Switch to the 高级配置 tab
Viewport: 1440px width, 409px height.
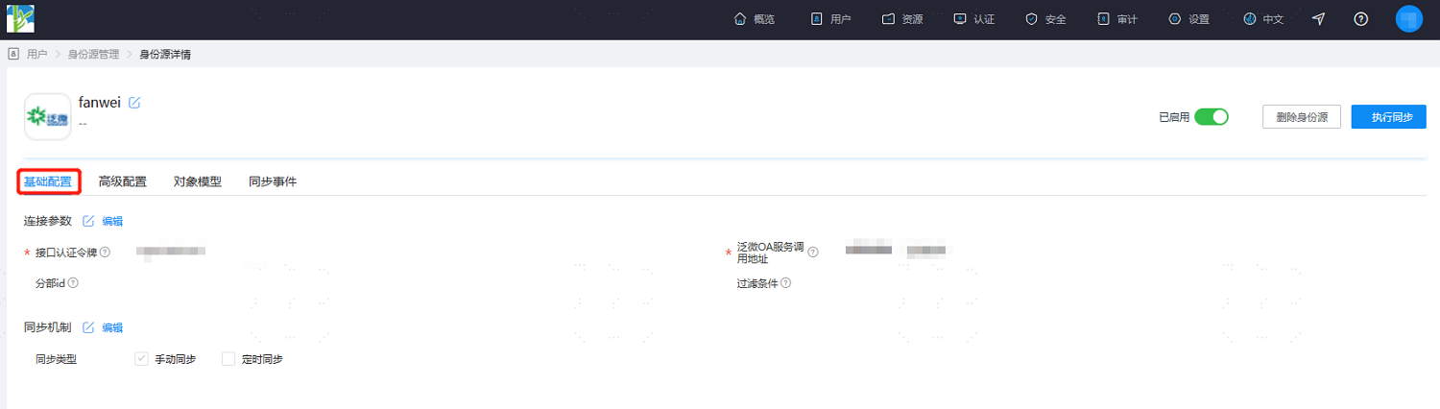pyautogui.click(x=123, y=181)
